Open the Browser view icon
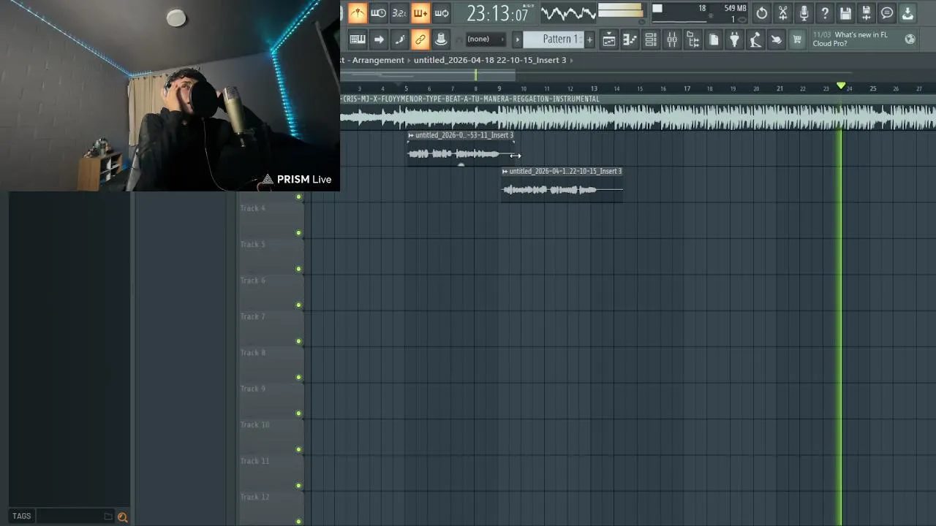This screenshot has height=526, width=936. click(692, 40)
